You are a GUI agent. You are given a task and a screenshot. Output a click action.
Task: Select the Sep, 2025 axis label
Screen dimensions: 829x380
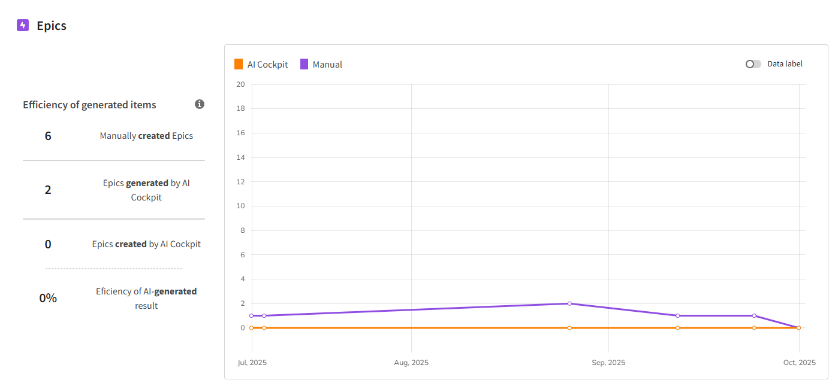point(608,363)
